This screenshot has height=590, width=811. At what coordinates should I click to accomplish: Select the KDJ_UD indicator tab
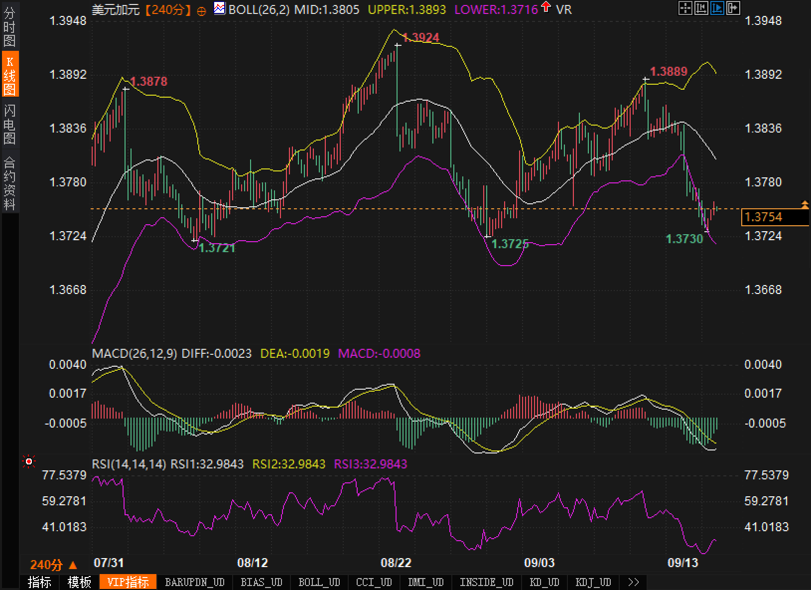pos(593,582)
